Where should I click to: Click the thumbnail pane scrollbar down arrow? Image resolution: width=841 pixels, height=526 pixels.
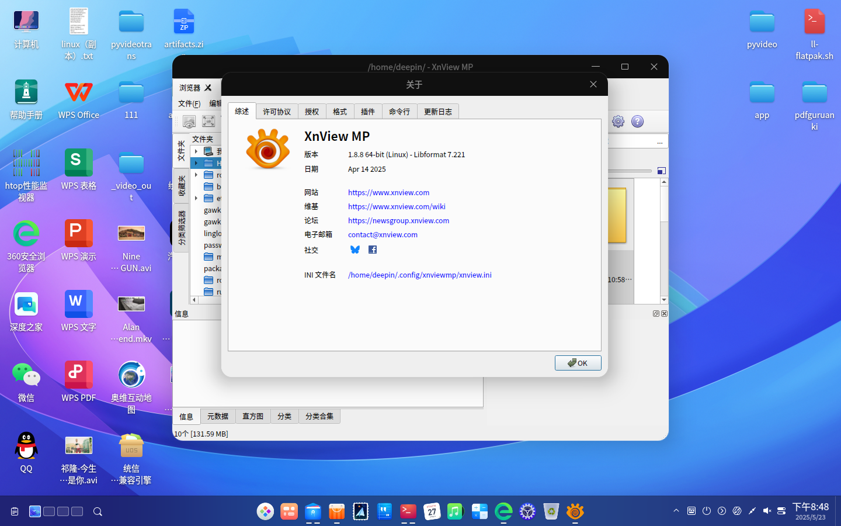(664, 300)
